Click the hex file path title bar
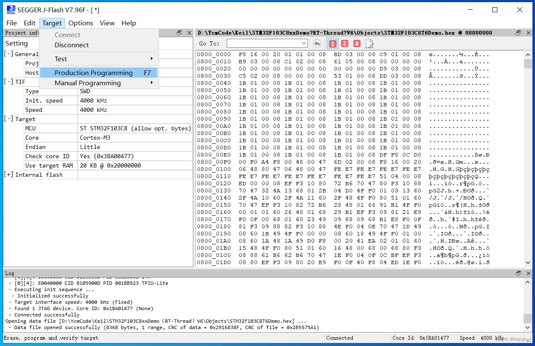 (345, 33)
